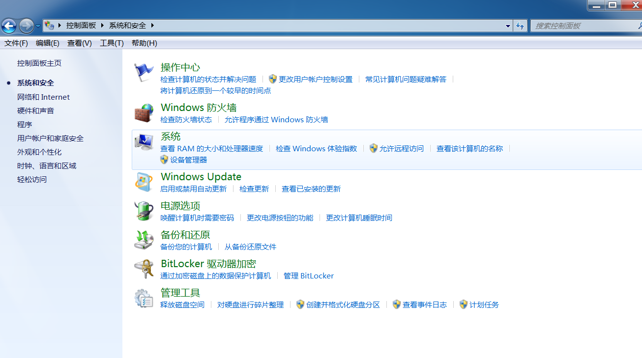Click the BitLocker keys icon
642x358 pixels.
[144, 269]
